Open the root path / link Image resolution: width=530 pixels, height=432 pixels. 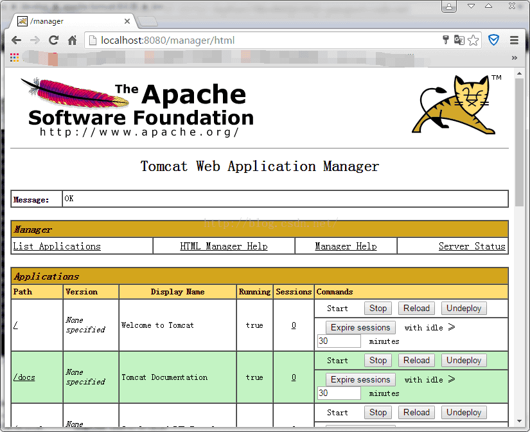tap(15, 325)
